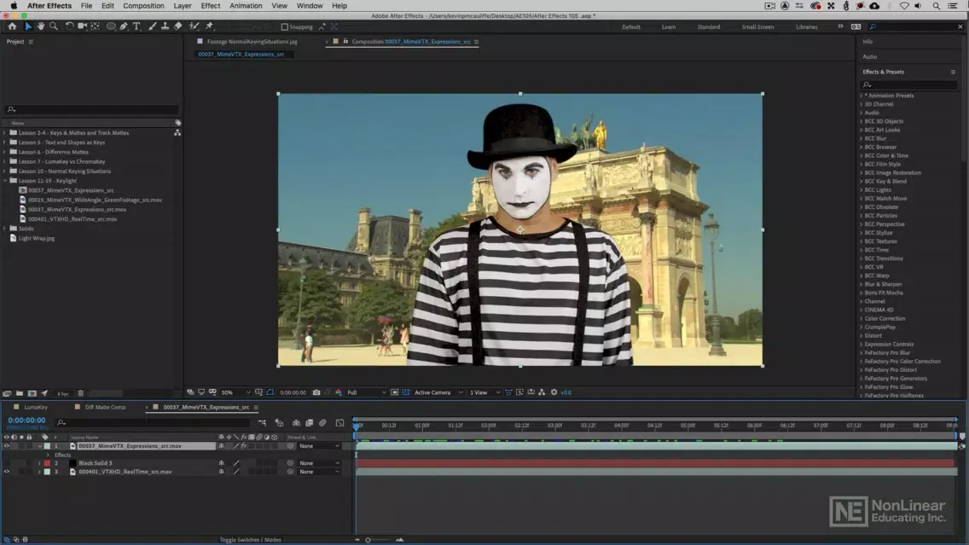Open the Composition menu
The image size is (969, 545).
coord(143,6)
